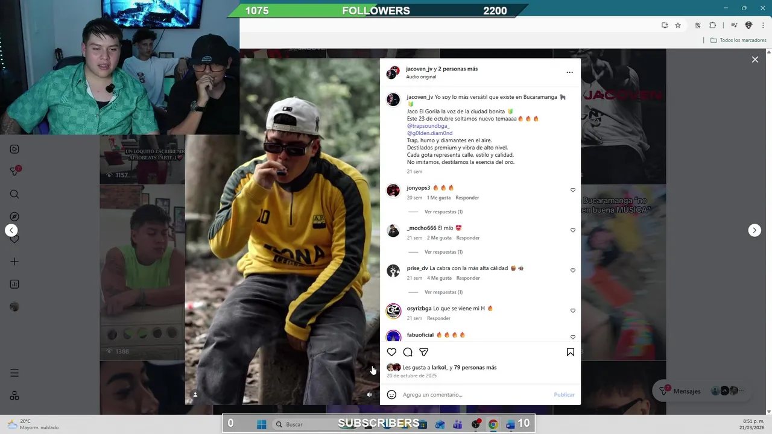Focus the 'Agrega un comentario' field

pos(475,395)
